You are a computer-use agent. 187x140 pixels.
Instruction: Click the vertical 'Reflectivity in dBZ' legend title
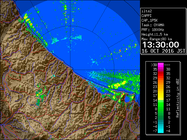click(x=178, y=98)
